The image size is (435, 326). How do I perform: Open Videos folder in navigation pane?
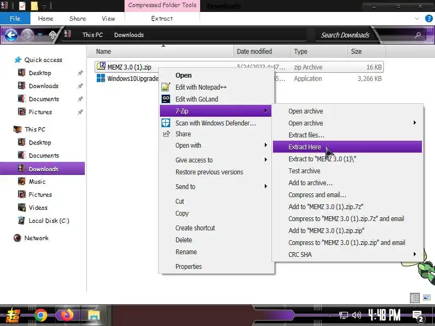click(38, 208)
